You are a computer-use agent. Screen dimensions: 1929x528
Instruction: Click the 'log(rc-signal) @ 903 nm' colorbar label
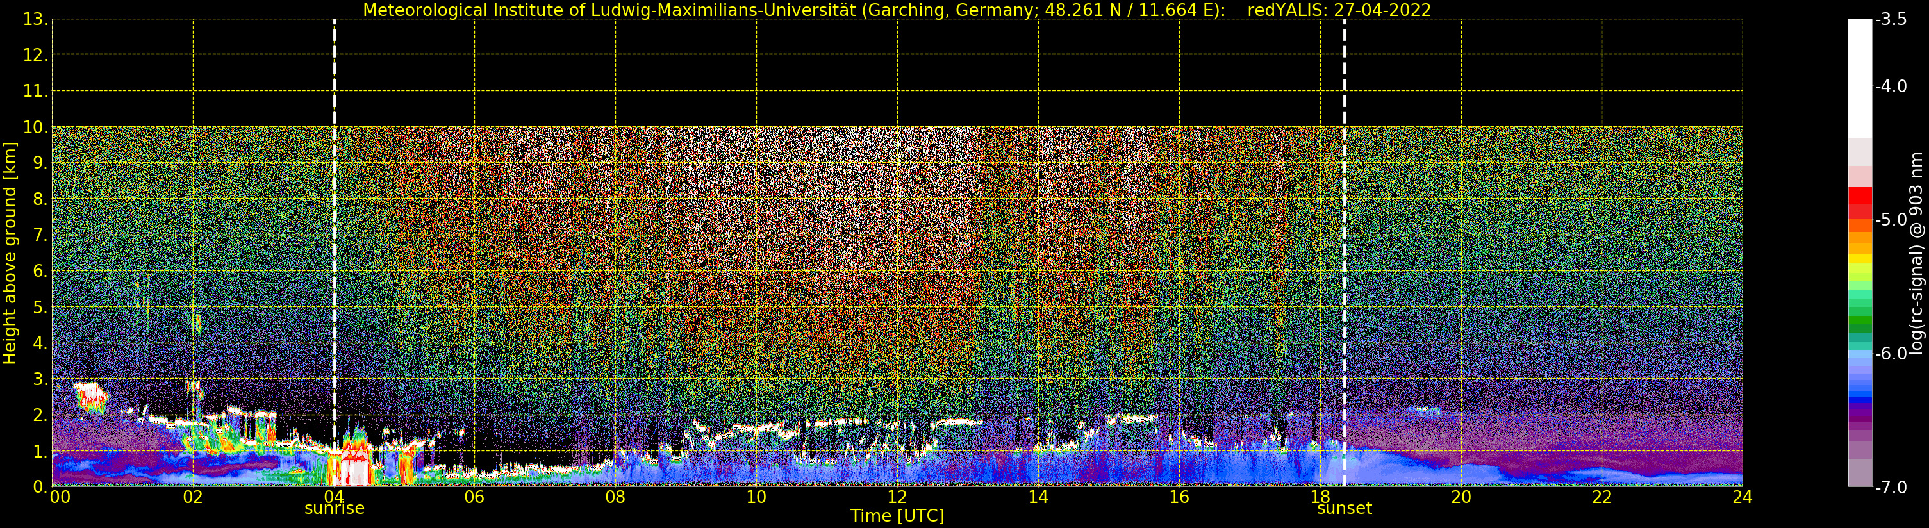pos(1916,253)
